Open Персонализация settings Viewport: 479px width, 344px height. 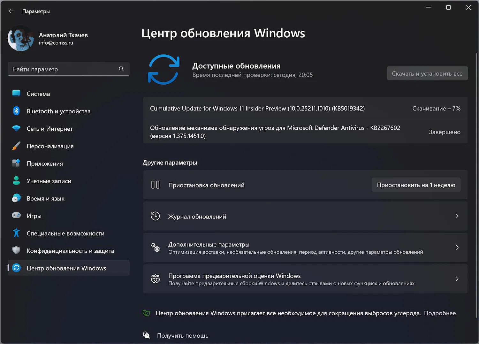pyautogui.click(x=69, y=146)
